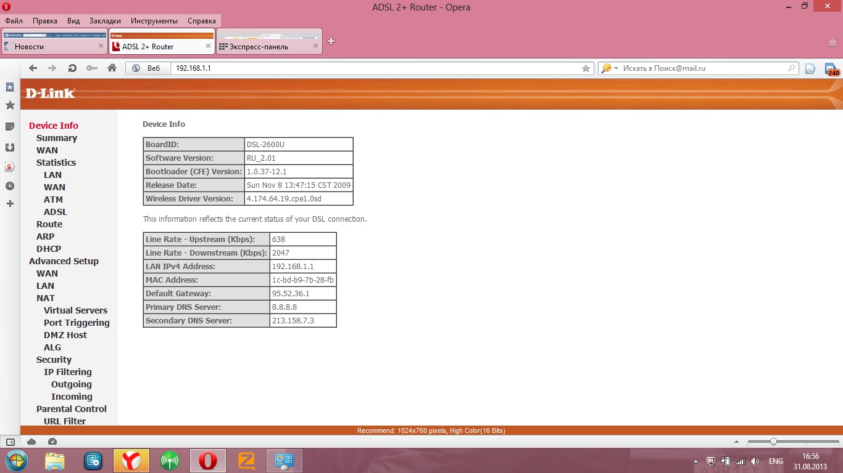Open the Вид menu
Screen dimensions: 843x473
73,21
